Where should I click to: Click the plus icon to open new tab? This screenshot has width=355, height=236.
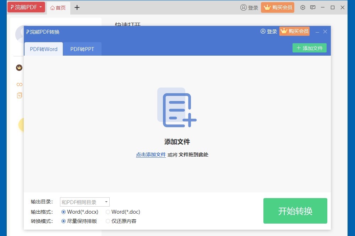pos(77,7)
